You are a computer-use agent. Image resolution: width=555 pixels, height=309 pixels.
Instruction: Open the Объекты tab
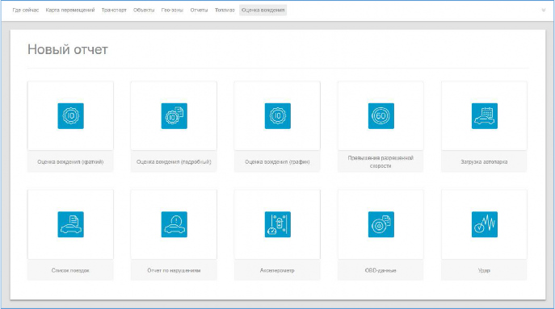tap(144, 10)
